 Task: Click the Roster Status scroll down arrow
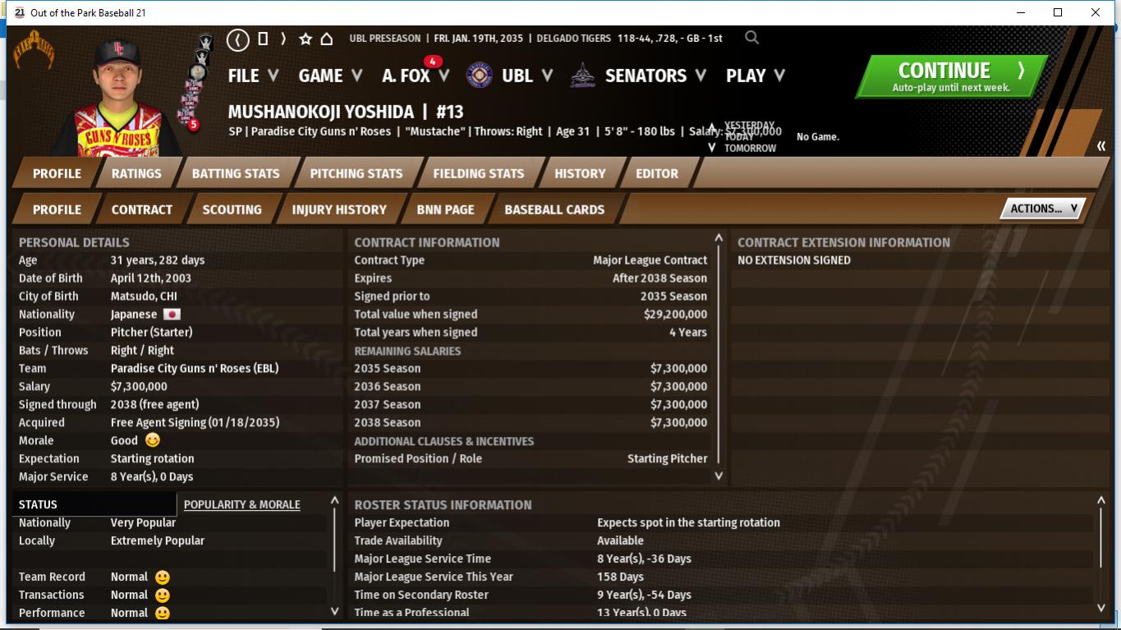pyautogui.click(x=1101, y=608)
